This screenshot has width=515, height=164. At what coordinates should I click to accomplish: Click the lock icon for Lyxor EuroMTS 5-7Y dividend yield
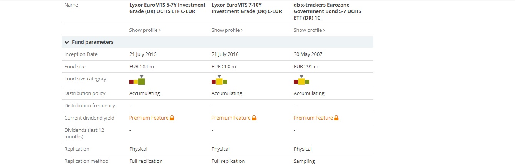click(172, 118)
